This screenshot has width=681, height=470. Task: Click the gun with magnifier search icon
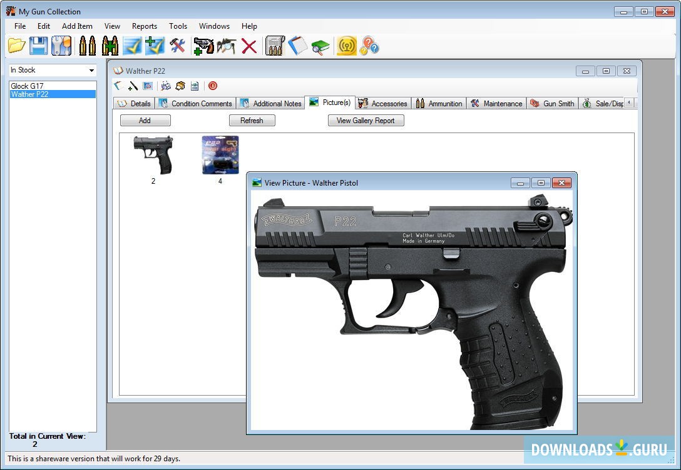[x=227, y=46]
